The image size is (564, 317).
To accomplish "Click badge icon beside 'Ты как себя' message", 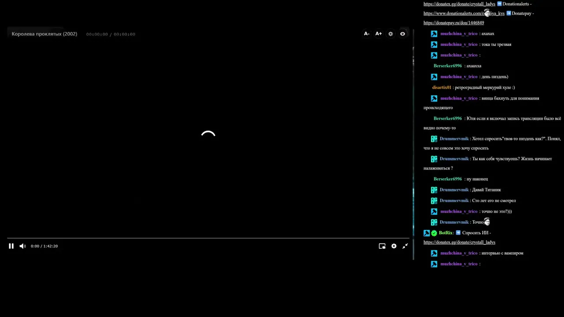I will point(434,159).
